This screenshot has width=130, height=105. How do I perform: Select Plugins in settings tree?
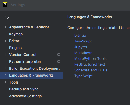[x=15, y=48]
